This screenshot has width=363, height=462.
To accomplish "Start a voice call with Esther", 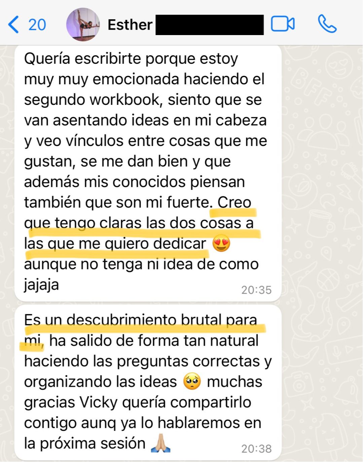I will [x=327, y=24].
